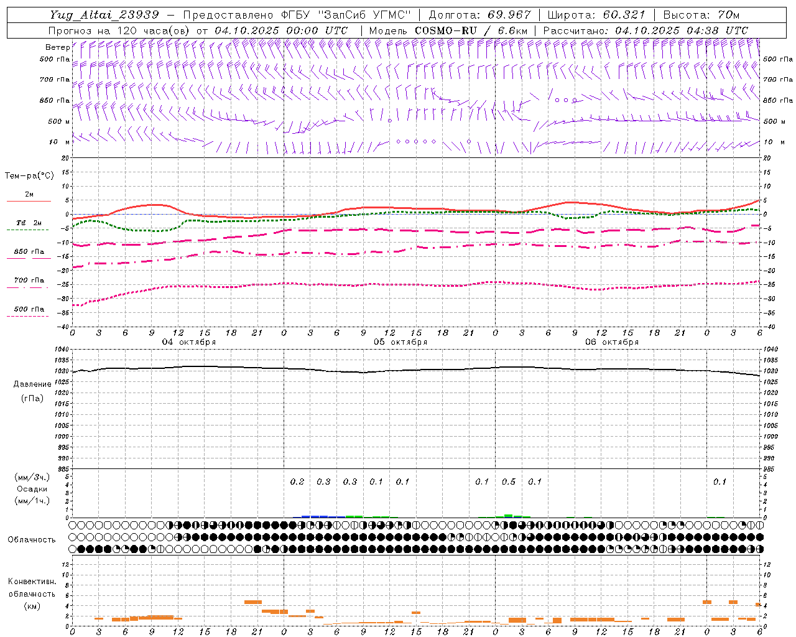The height and width of the screenshot is (637, 796).
Task: Click the red 2м temperature legend line
Action: (x=29, y=201)
